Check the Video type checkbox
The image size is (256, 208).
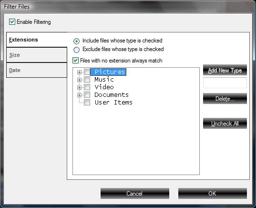87,87
